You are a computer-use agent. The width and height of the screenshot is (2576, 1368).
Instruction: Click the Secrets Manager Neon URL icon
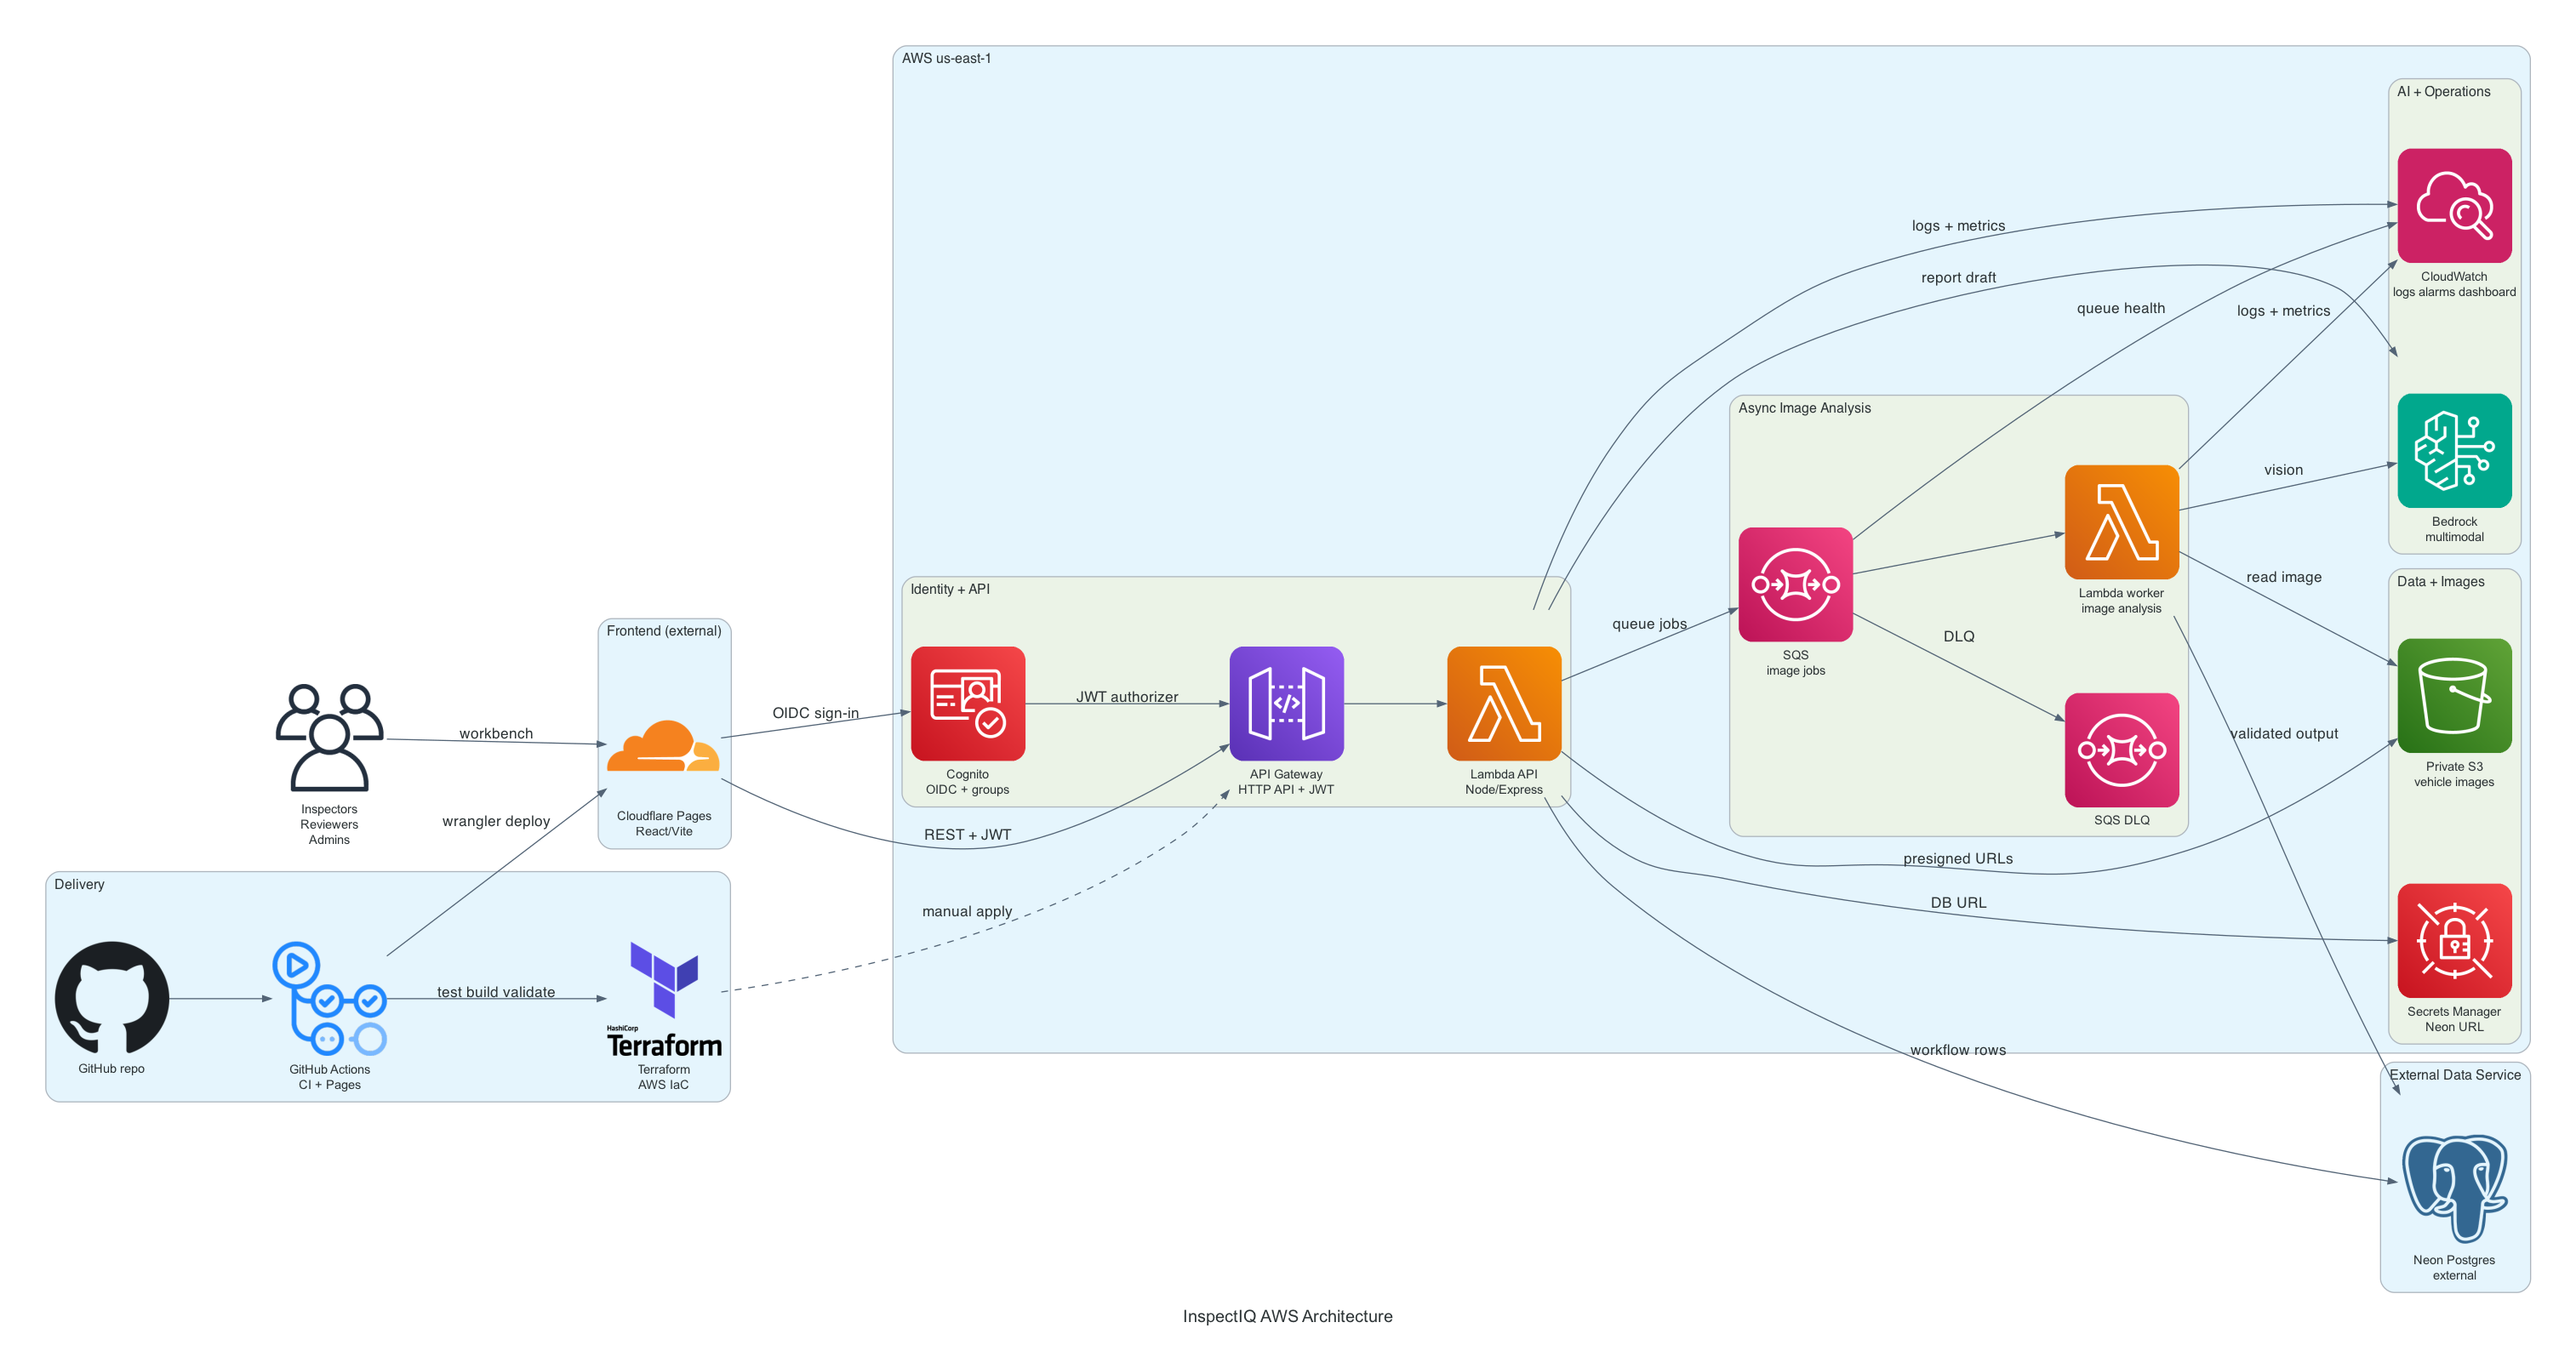[2455, 941]
